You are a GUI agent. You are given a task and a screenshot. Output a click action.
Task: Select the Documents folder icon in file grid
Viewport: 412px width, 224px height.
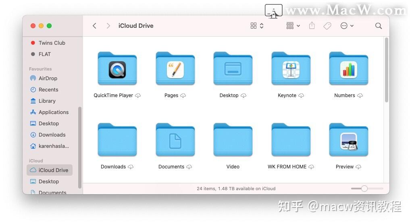click(175, 140)
